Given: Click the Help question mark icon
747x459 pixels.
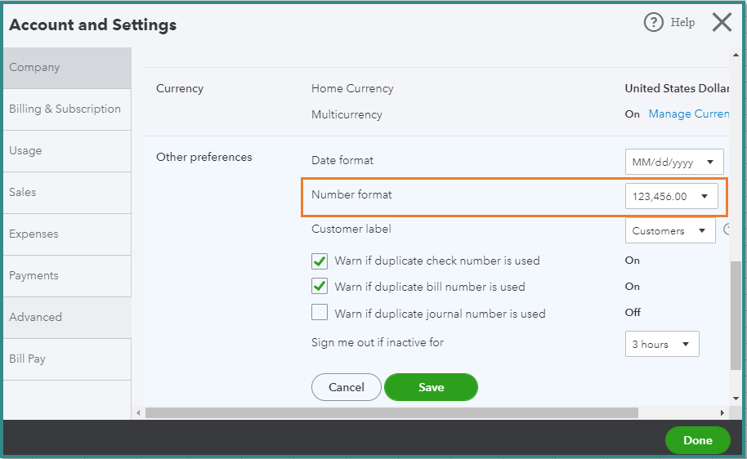Looking at the screenshot, I should (653, 23).
